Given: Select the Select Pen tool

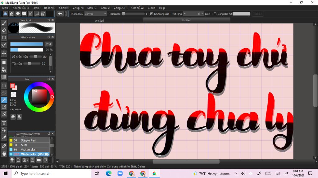Looking at the screenshot, I should click(4, 107).
